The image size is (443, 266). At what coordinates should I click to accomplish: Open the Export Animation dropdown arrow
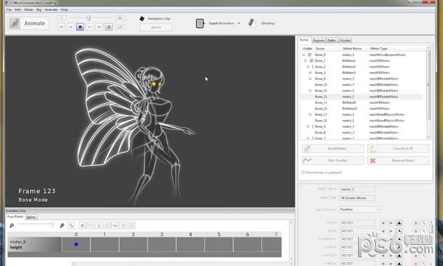click(238, 23)
